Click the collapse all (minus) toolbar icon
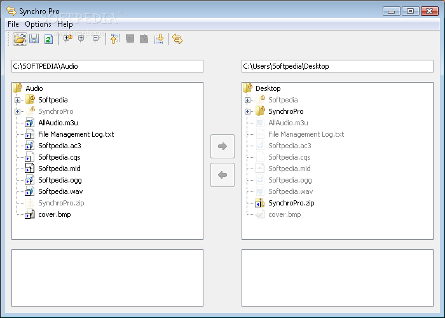 [x=96, y=38]
